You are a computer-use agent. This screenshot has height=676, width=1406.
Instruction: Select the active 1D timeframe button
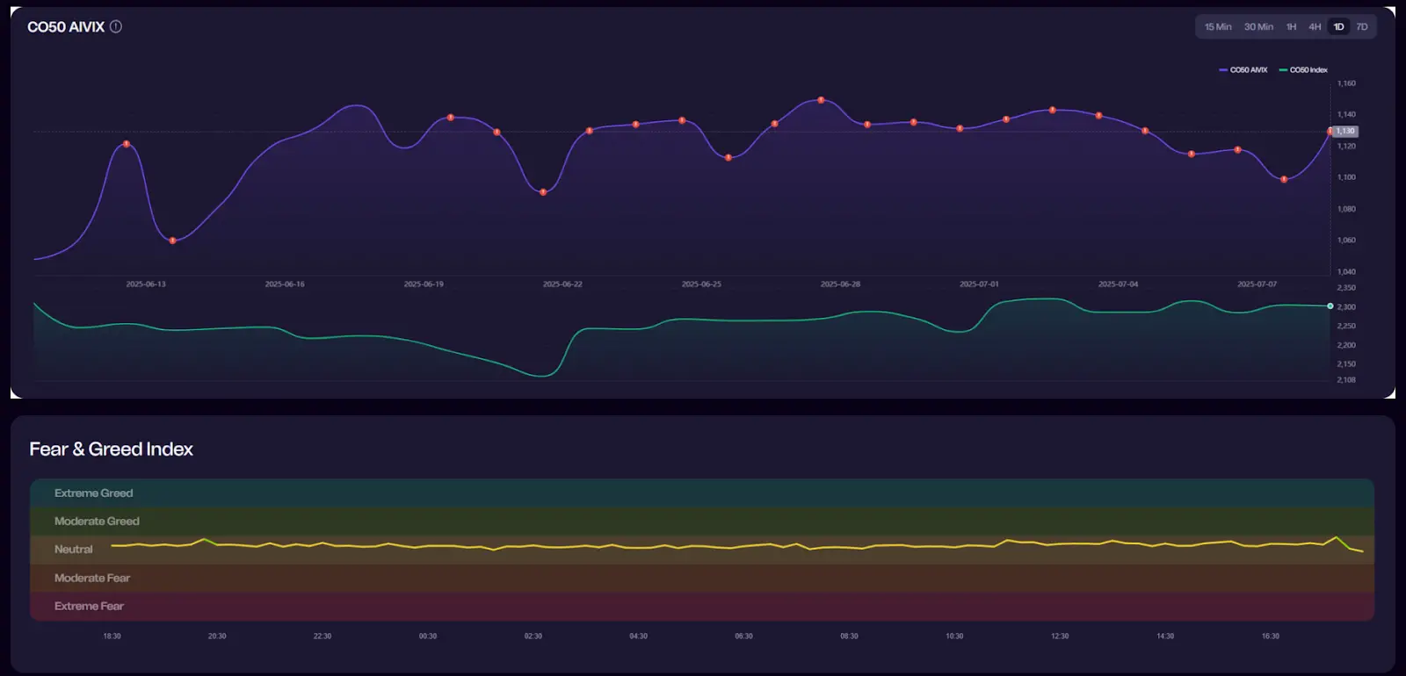pos(1338,27)
